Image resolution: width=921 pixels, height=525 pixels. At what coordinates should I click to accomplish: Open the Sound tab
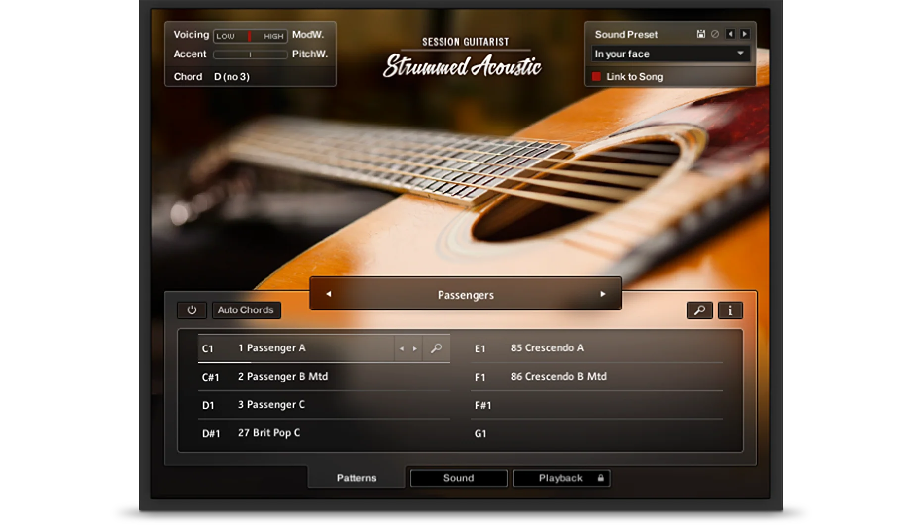(459, 478)
